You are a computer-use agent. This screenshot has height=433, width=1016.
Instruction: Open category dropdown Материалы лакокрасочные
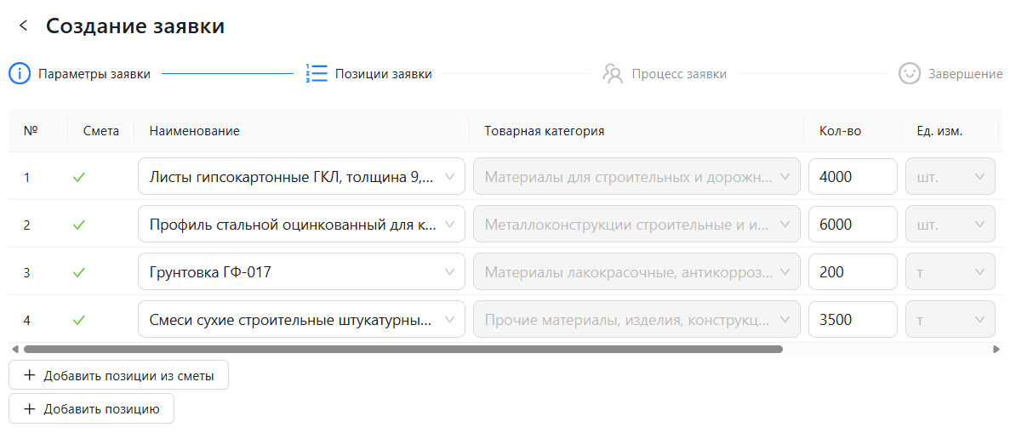(636, 272)
